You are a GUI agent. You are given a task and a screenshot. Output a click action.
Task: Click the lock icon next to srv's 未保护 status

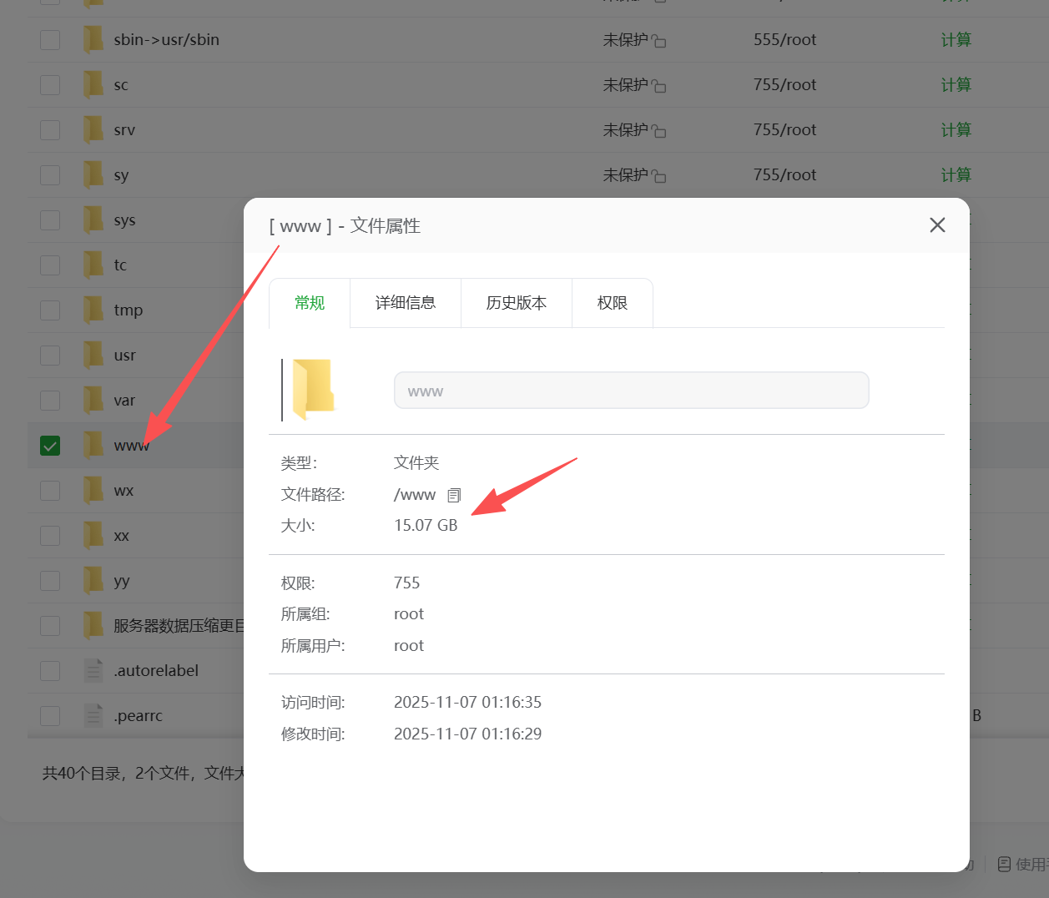click(659, 129)
